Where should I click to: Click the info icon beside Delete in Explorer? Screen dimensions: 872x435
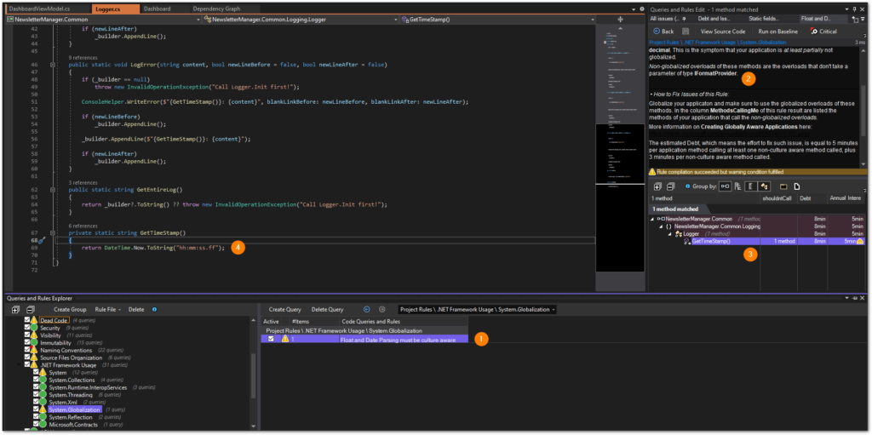(154, 309)
